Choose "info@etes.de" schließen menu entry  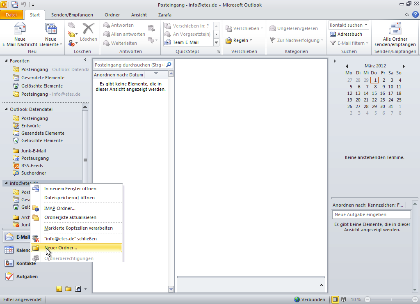click(77, 239)
